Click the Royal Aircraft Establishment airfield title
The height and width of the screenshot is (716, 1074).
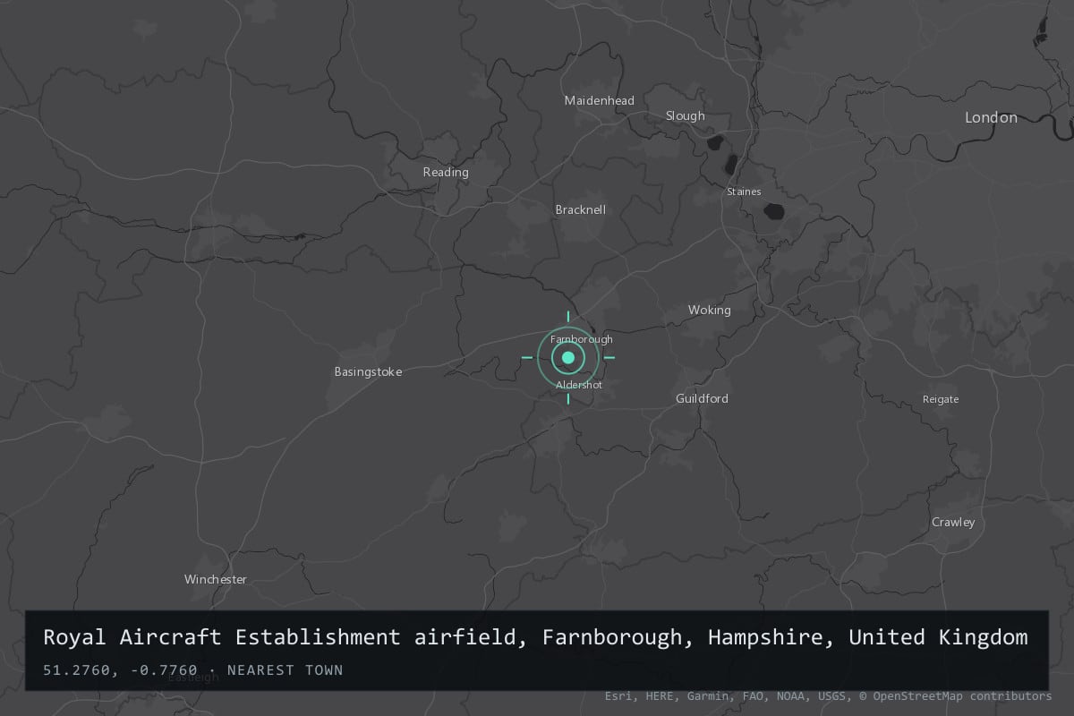point(535,637)
